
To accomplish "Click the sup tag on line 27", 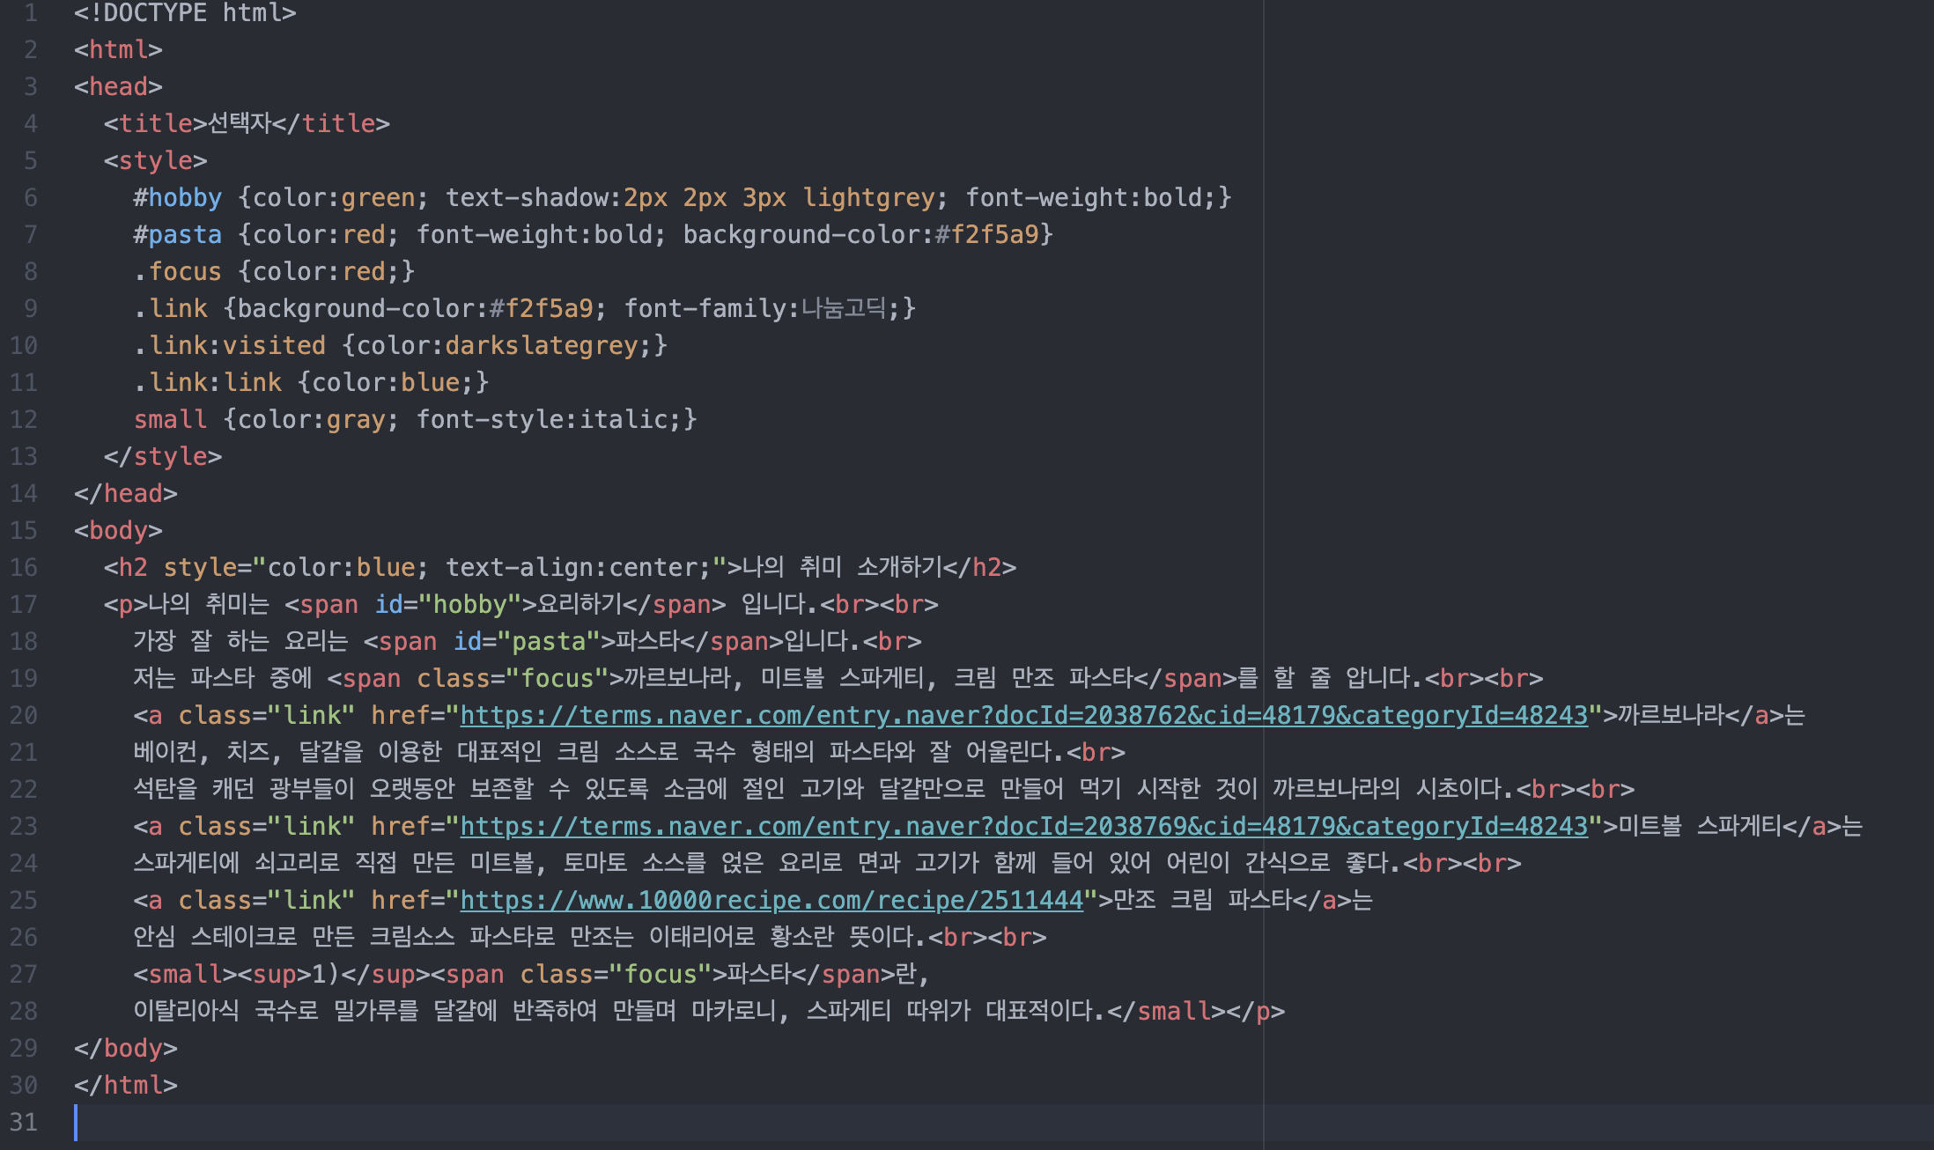I will click(x=275, y=974).
